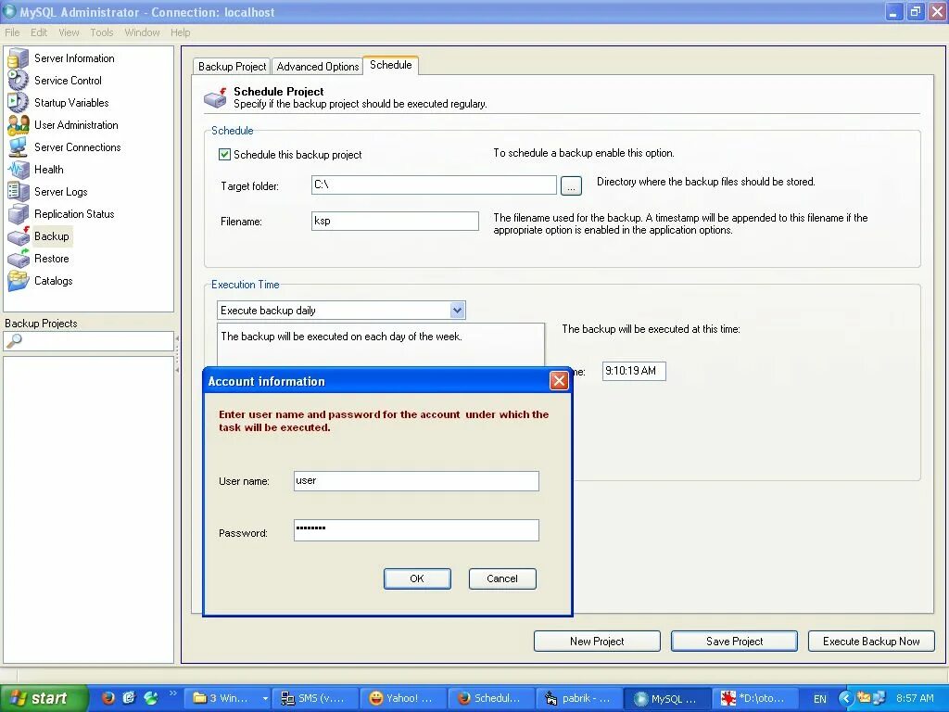Open the Restore drive icon

pyautogui.click(x=19, y=259)
